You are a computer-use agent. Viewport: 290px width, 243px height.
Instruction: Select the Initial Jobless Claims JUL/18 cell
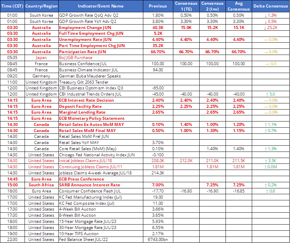coord(101,161)
